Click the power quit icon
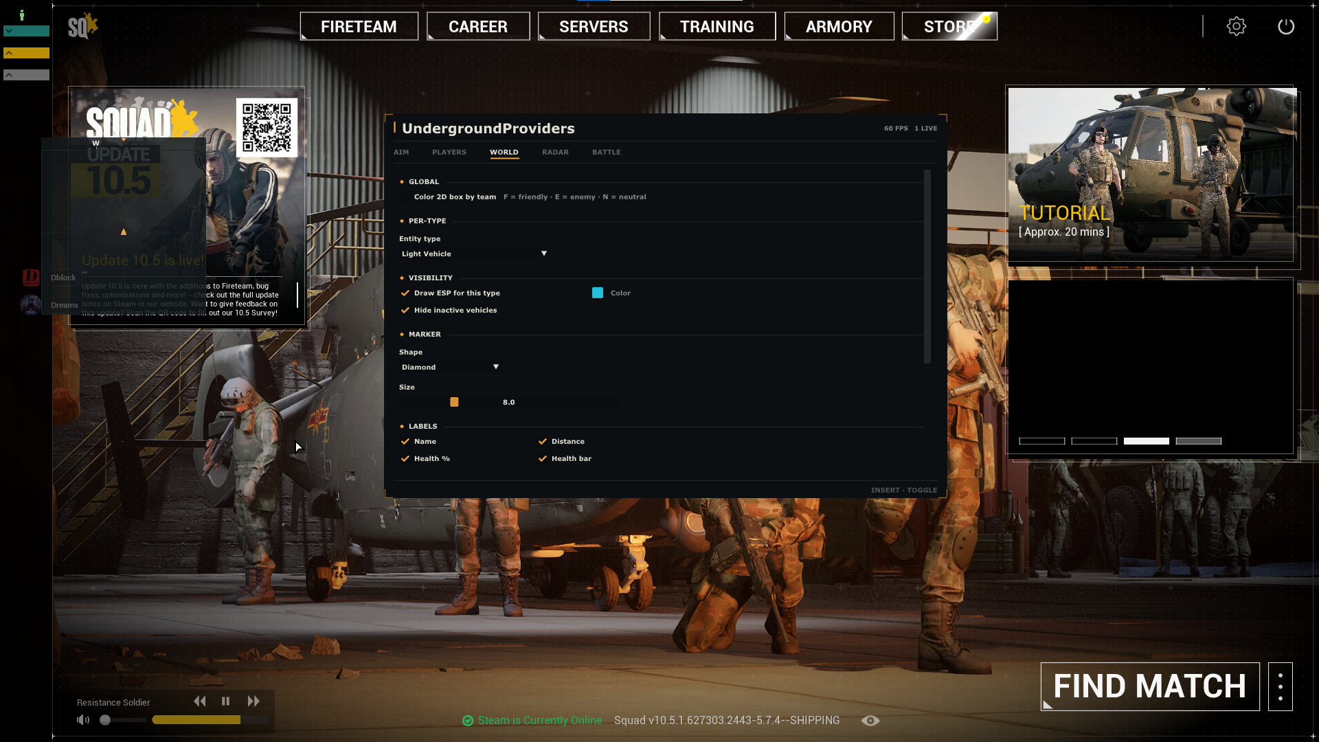Viewport: 1319px width, 742px height. (1286, 26)
